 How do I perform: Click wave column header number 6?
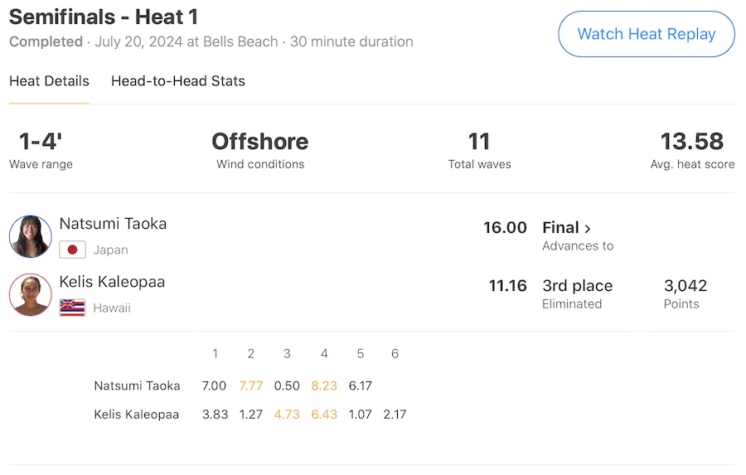click(395, 354)
